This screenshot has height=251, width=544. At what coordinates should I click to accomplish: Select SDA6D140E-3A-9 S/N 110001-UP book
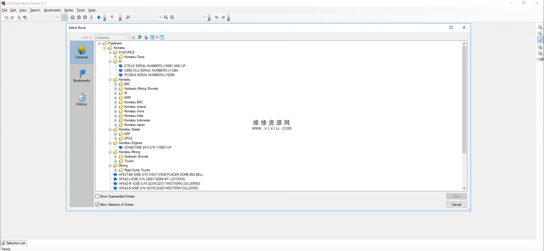tap(148, 147)
